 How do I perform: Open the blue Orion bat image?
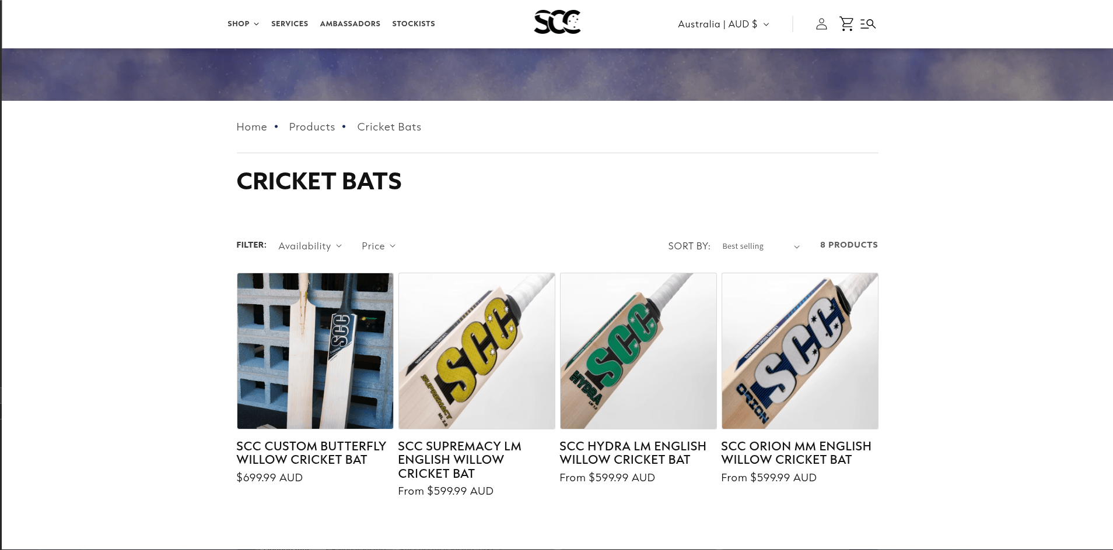(x=800, y=351)
